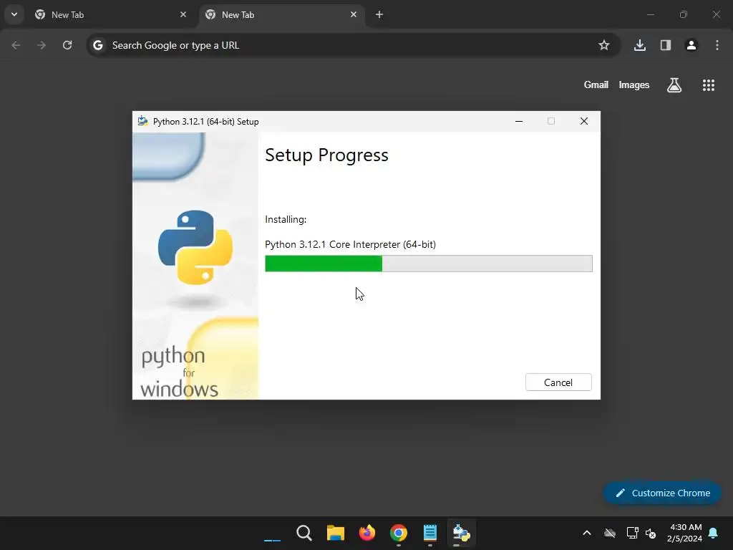
Task: Close the second New Tab
Action: click(x=354, y=14)
